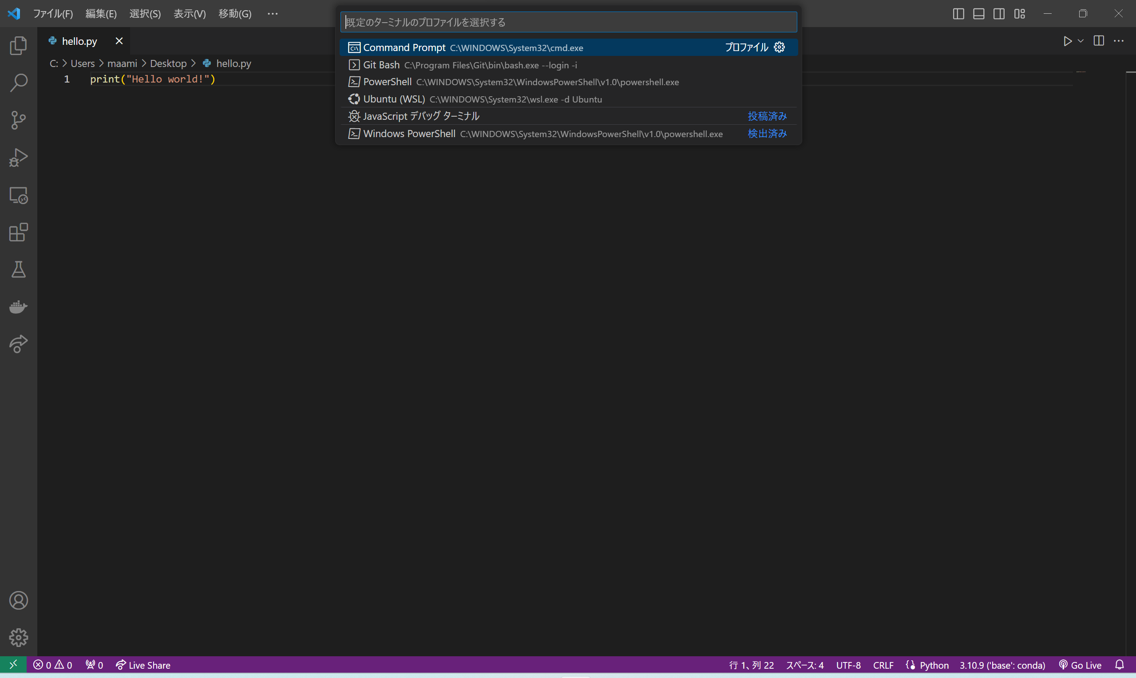Image resolution: width=1136 pixels, height=678 pixels.
Task: Open the Extensions view
Action: pyautogui.click(x=18, y=233)
